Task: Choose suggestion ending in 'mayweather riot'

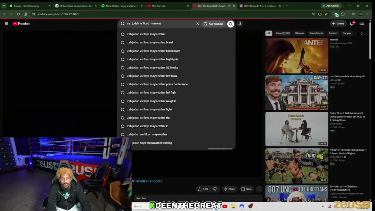Action: (x=177, y=118)
